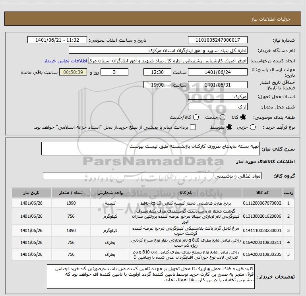Click روغن نباتی بهار سرخ کردنی name
Viewport: 306px width, 296px height.
pos(186,242)
